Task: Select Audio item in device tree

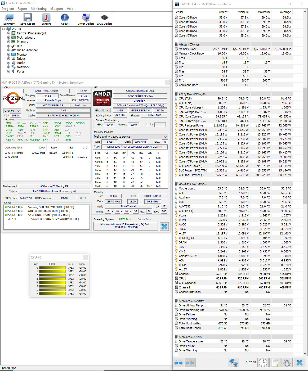Action: pyautogui.click(x=21, y=63)
